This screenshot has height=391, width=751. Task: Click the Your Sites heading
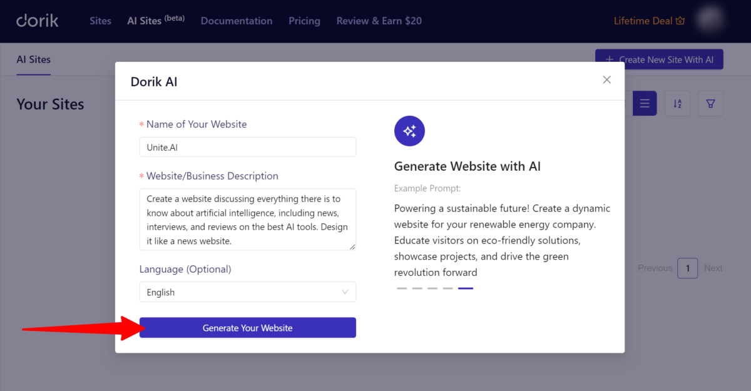click(x=50, y=104)
